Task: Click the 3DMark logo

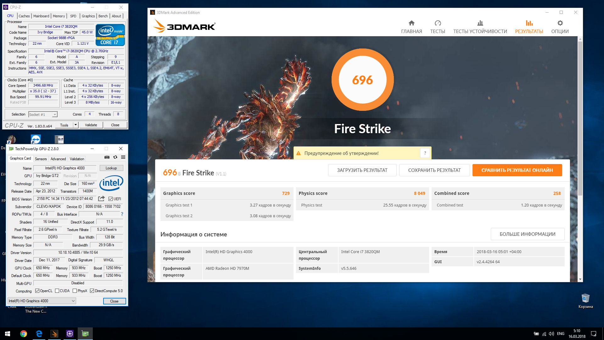Action: pyautogui.click(x=184, y=26)
